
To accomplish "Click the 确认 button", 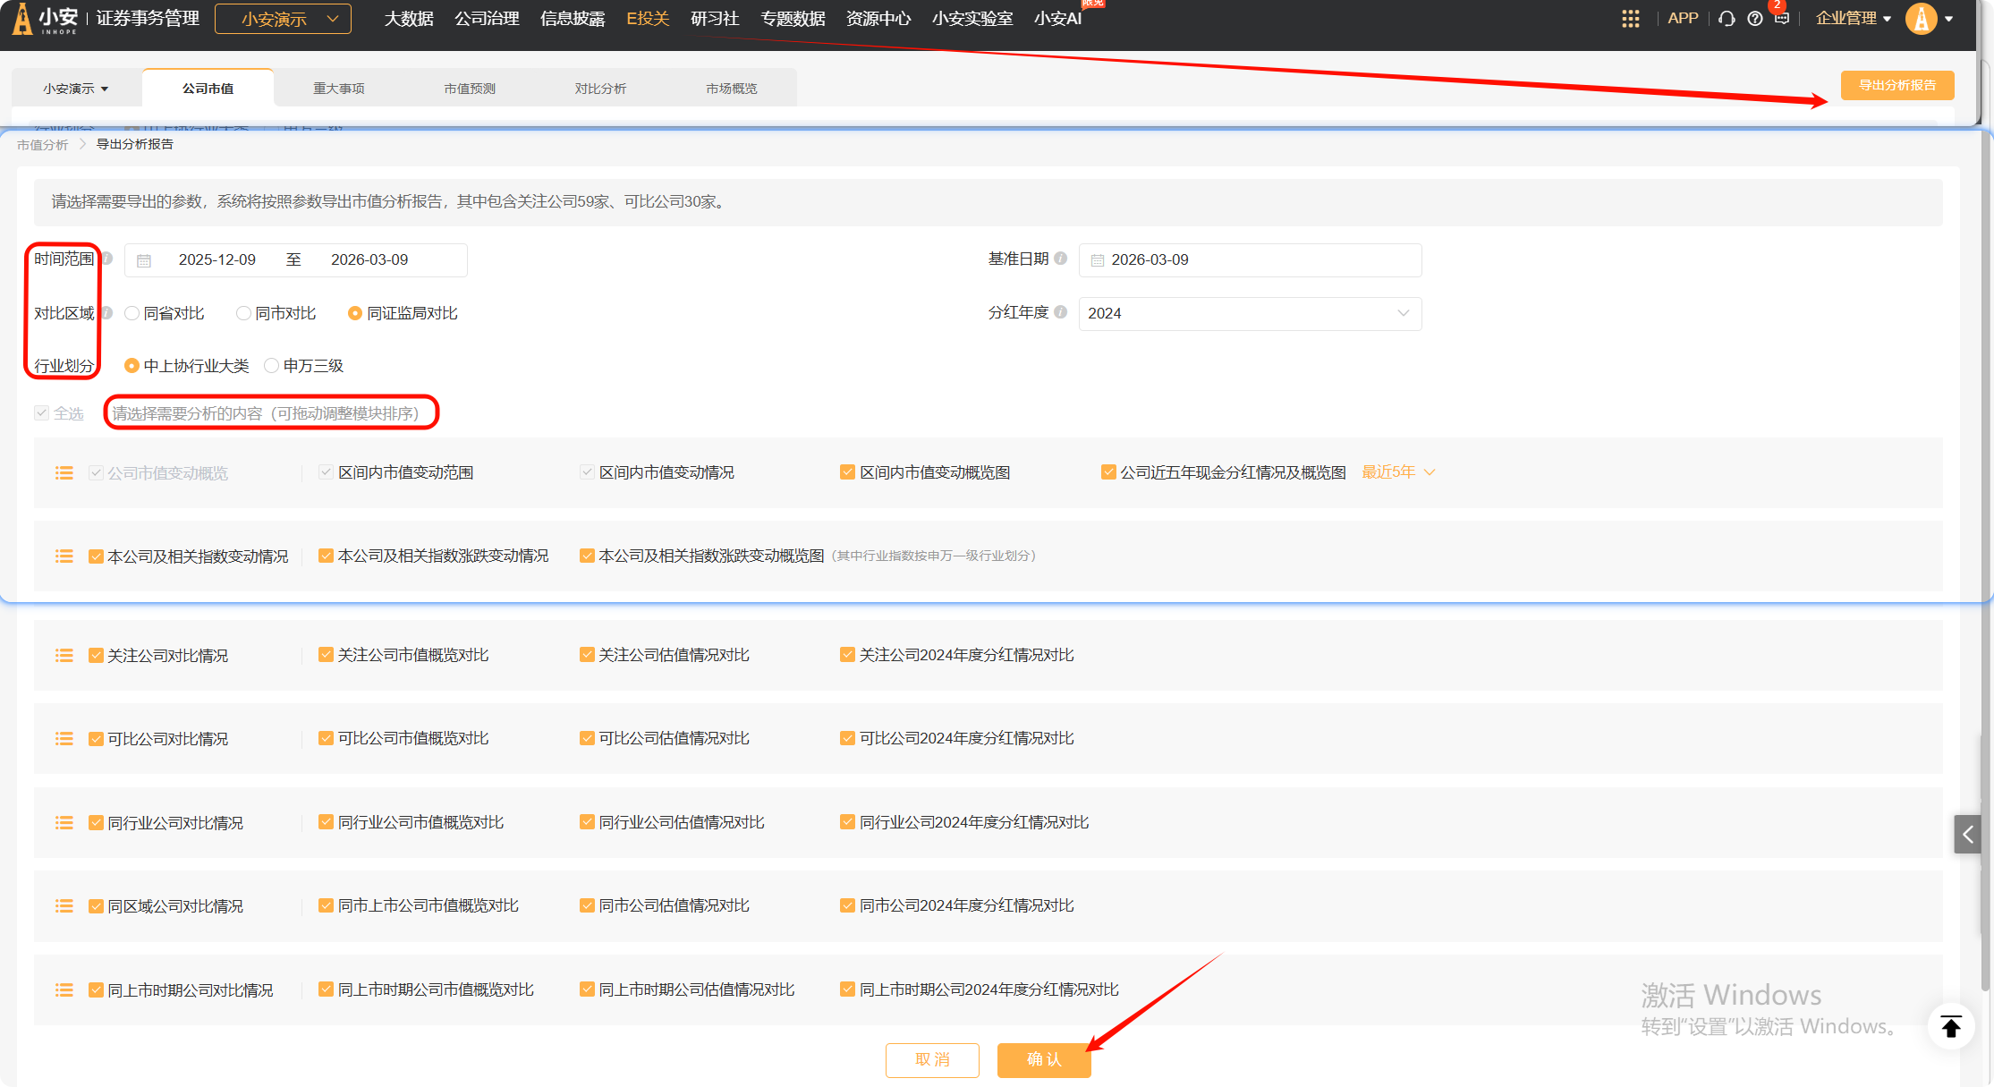I will click(1043, 1059).
